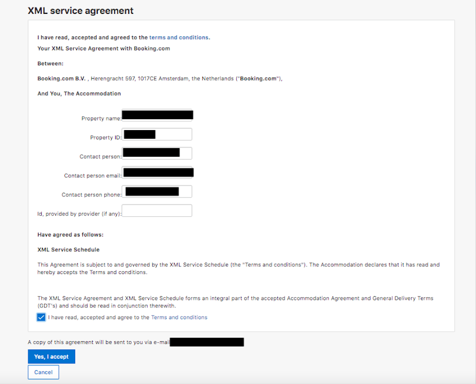This screenshot has width=476, height=384.
Task: Click the XML service agreement heading
Action: [x=80, y=11]
